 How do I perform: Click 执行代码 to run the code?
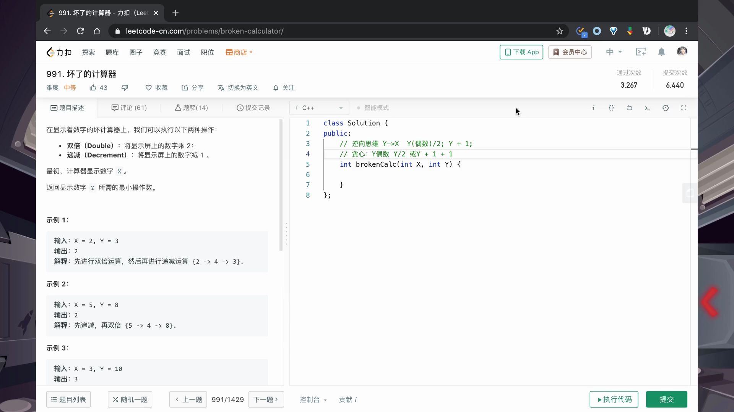click(614, 399)
